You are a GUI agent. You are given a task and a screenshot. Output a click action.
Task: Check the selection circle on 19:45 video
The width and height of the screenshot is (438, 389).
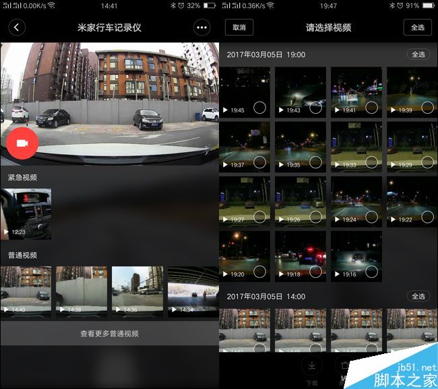click(x=260, y=108)
